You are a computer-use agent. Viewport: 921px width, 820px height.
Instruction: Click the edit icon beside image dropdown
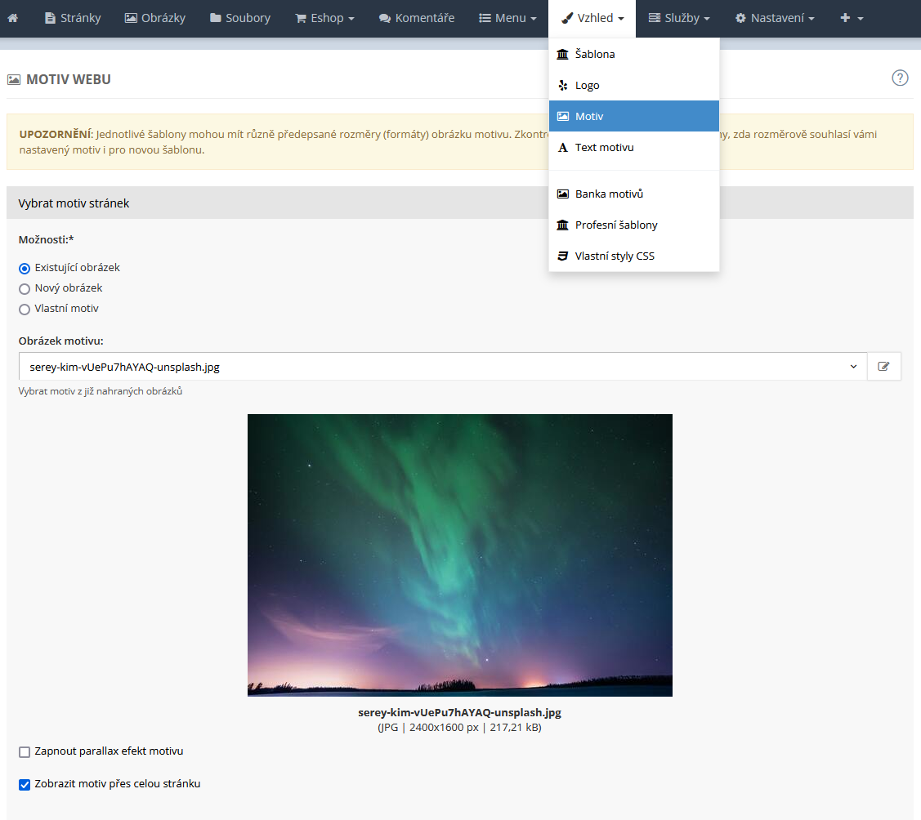point(883,367)
